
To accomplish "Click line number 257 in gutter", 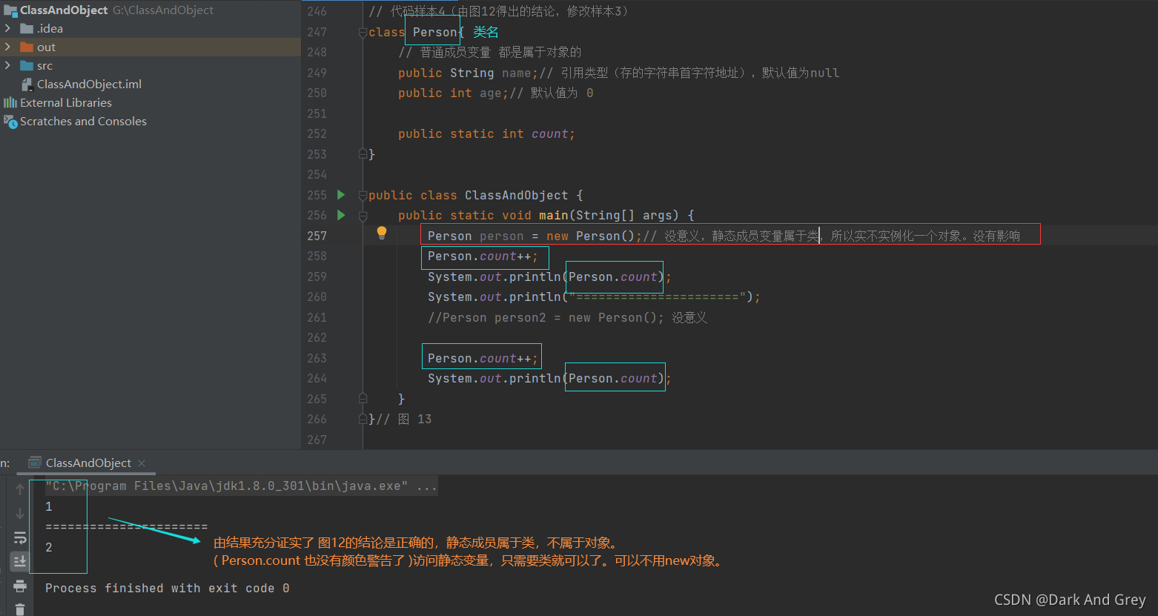I will tap(317, 236).
